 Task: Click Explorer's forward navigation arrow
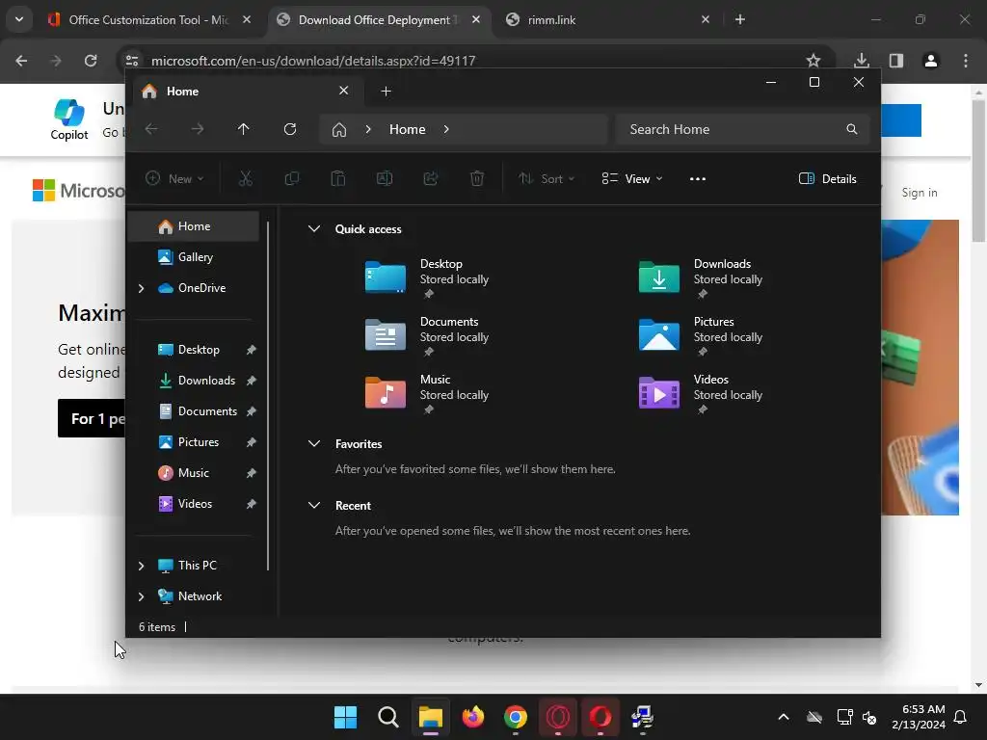(198, 129)
